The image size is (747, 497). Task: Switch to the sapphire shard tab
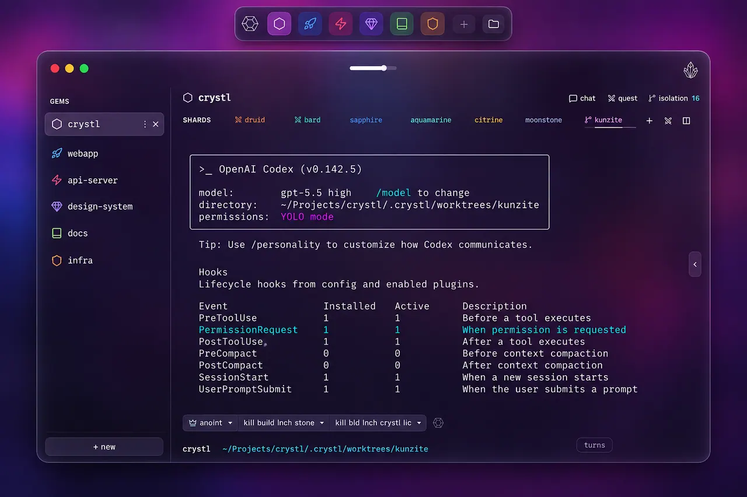(x=366, y=120)
